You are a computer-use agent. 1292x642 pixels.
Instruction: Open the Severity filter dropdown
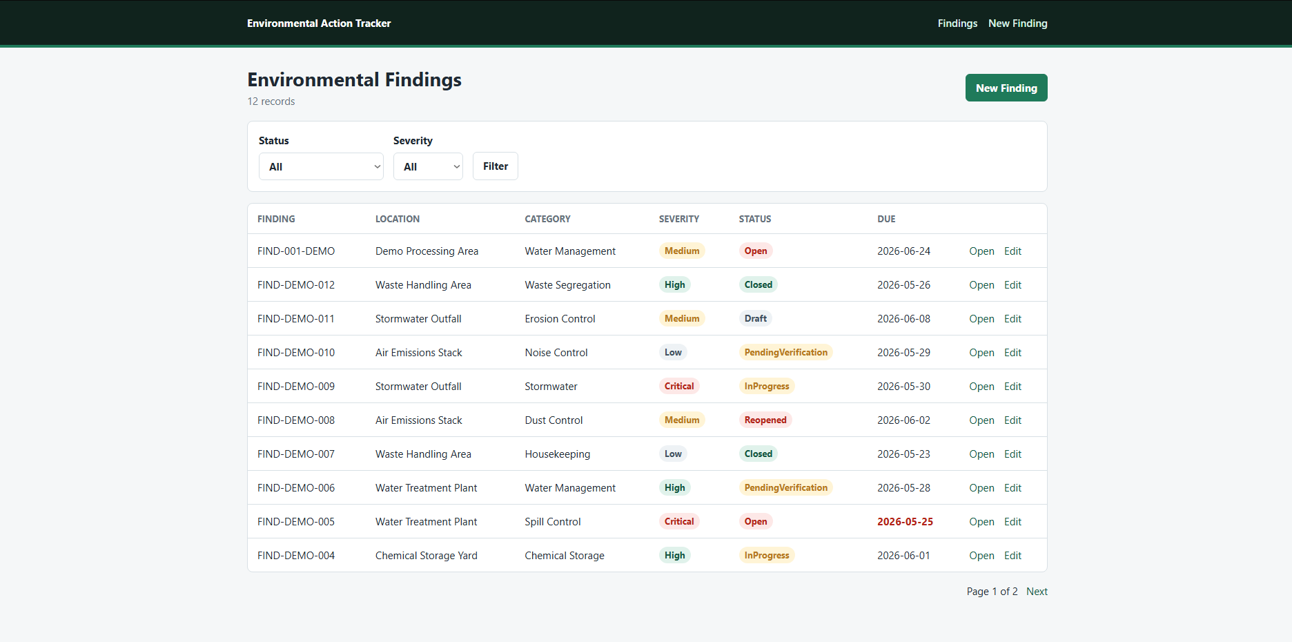pos(428,166)
